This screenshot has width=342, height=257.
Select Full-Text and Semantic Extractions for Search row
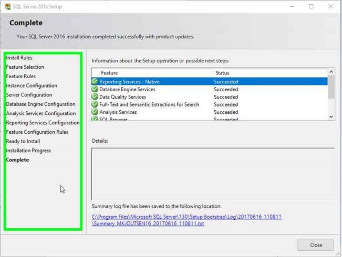coord(210,104)
